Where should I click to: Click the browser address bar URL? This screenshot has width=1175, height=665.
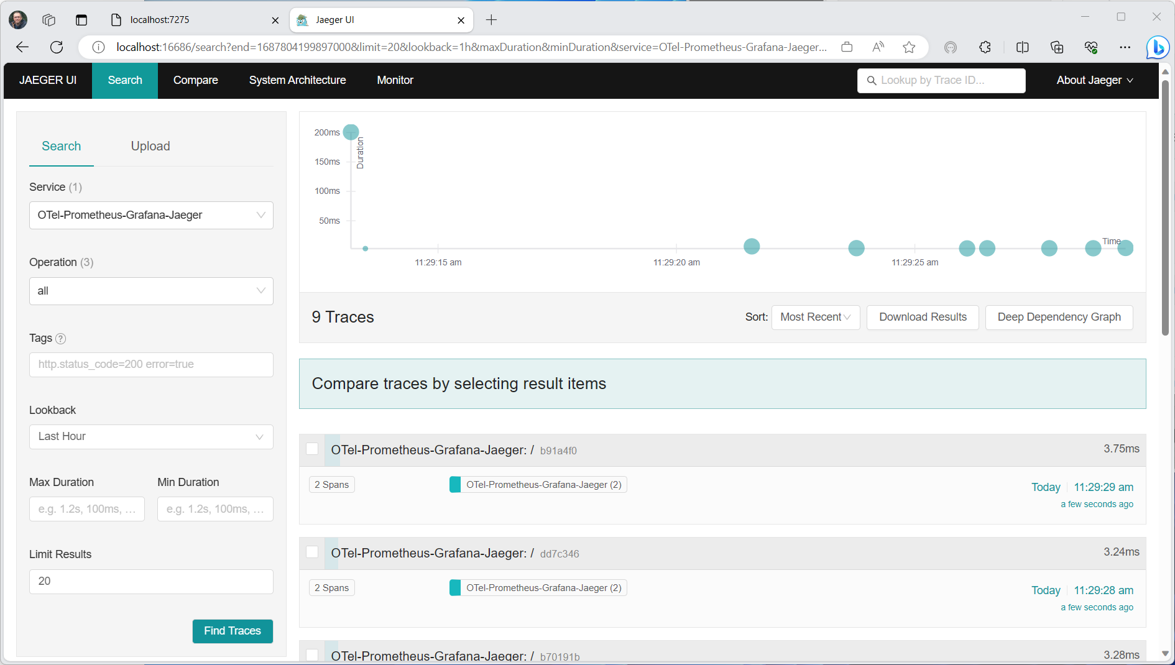pyautogui.click(x=471, y=47)
